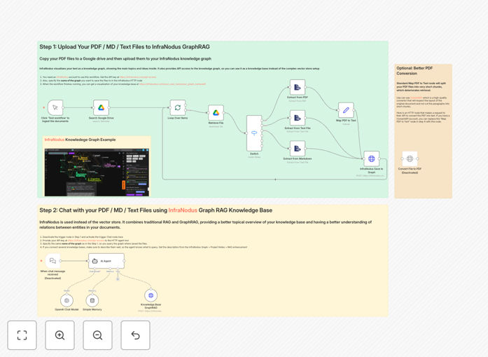The image size is (488, 357).
Task: Select the OpenAI Chat Model node
Action: point(67,301)
